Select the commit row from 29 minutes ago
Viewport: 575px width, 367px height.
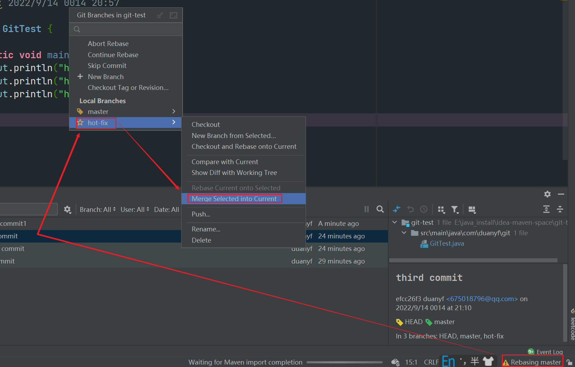tap(194, 261)
